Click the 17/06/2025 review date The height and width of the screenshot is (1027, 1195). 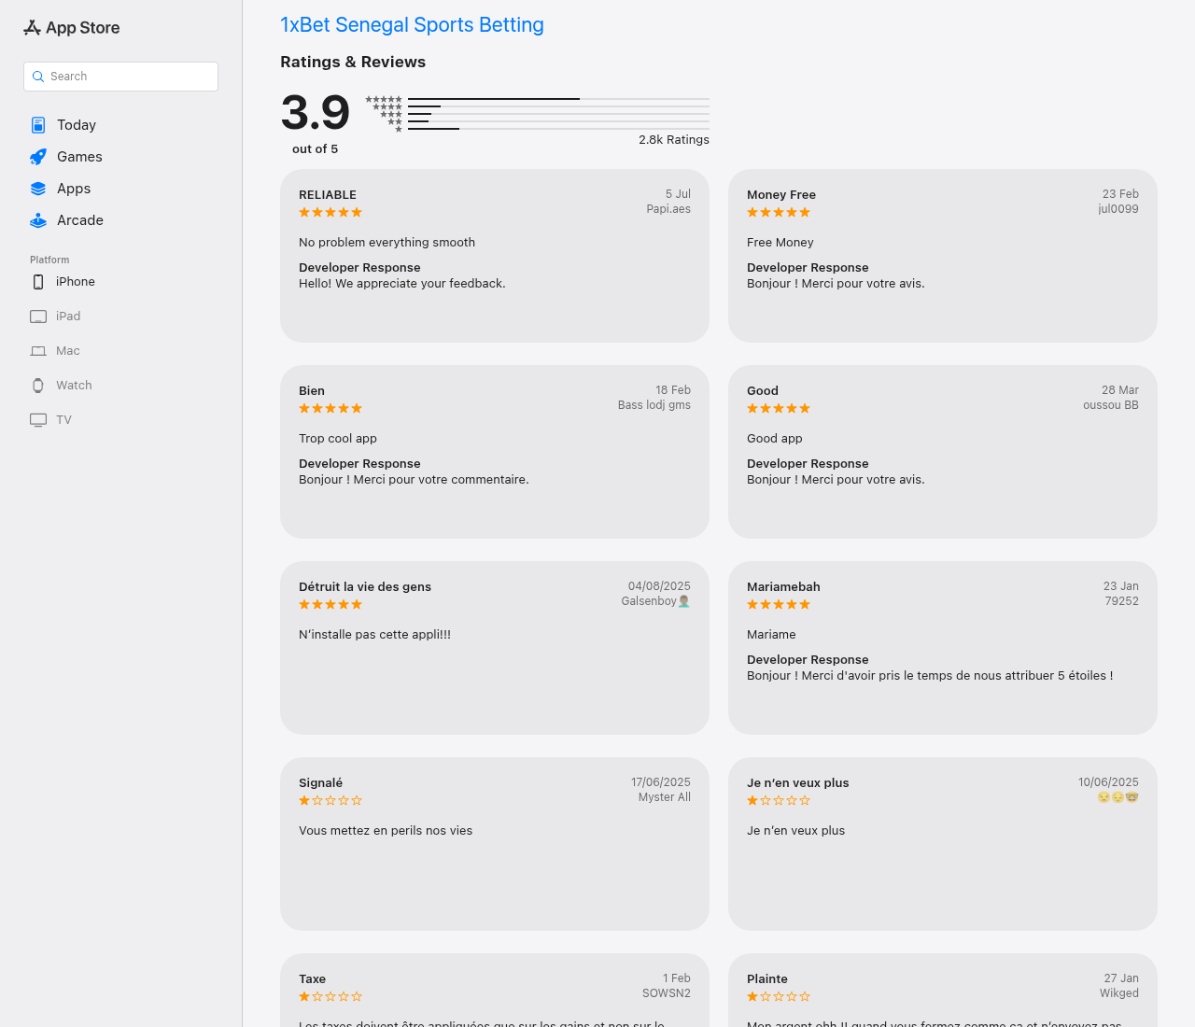(661, 782)
